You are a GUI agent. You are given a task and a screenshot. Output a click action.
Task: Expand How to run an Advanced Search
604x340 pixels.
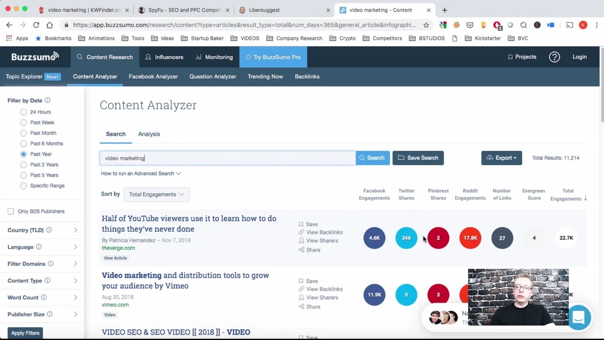(x=141, y=173)
